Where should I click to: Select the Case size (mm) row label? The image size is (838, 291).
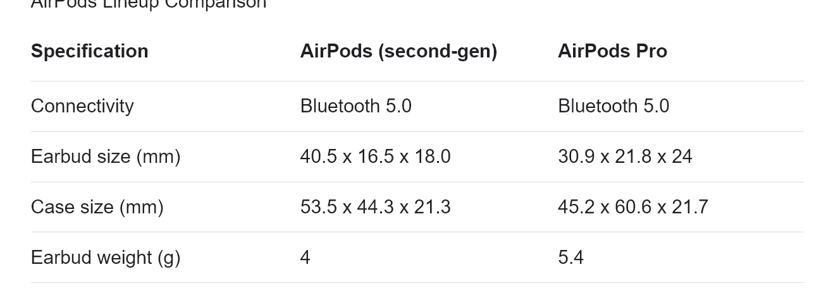pos(97,207)
